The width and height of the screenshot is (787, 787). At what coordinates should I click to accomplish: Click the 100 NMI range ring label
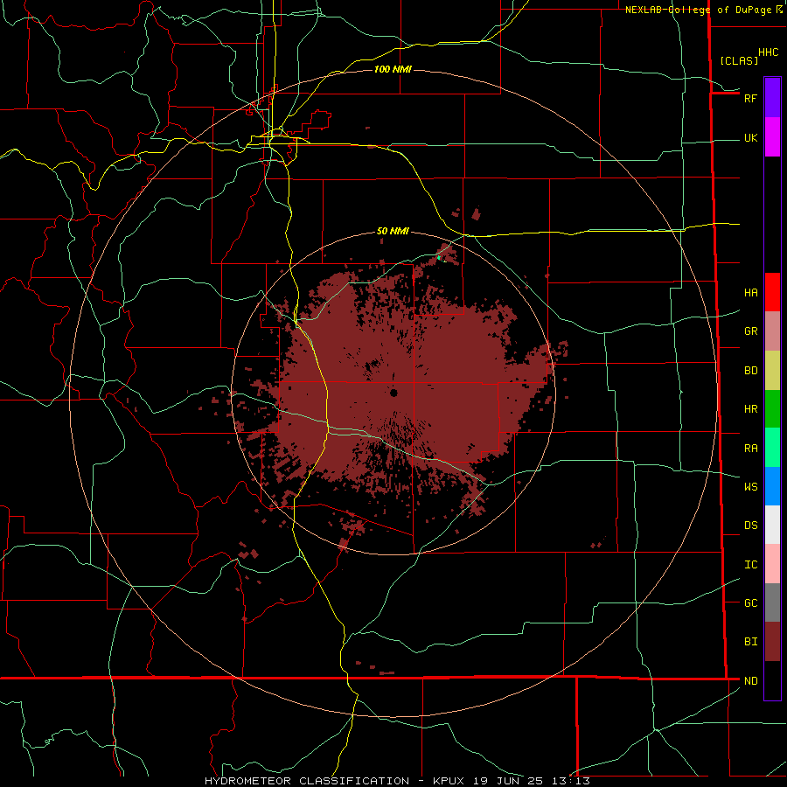tap(393, 69)
